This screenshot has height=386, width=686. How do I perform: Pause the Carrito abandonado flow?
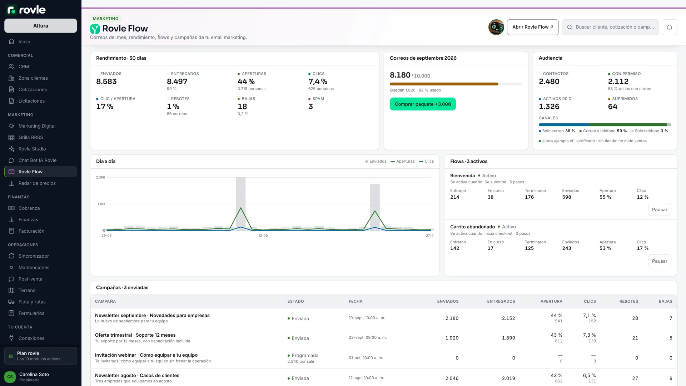click(x=660, y=261)
